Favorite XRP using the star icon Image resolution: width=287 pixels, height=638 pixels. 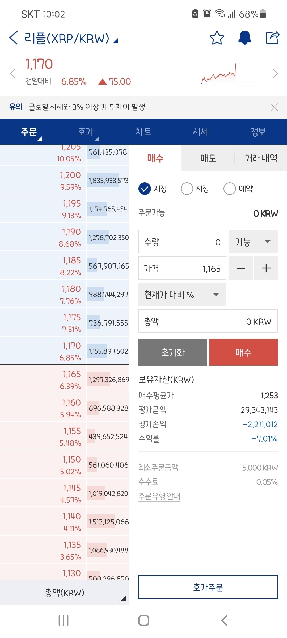coord(216,38)
